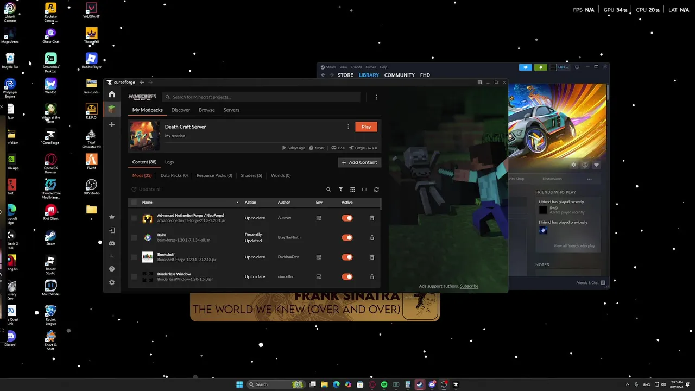Open CurseForge settings gear icon
The image size is (695, 391).
[x=112, y=282]
